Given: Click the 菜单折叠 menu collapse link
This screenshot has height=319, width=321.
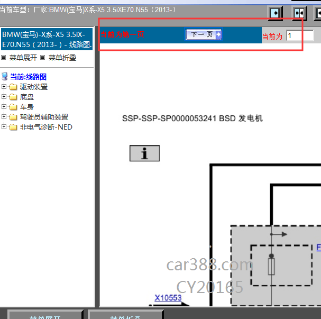Looking at the screenshot, I should click(x=62, y=58).
